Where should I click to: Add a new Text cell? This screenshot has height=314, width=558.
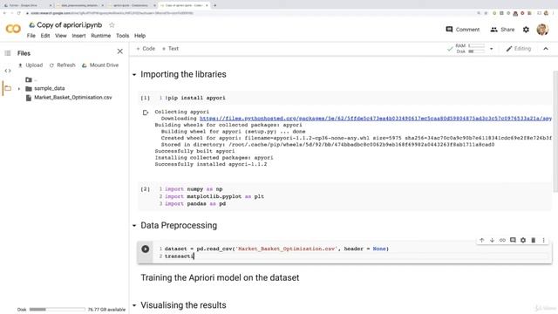pos(170,49)
